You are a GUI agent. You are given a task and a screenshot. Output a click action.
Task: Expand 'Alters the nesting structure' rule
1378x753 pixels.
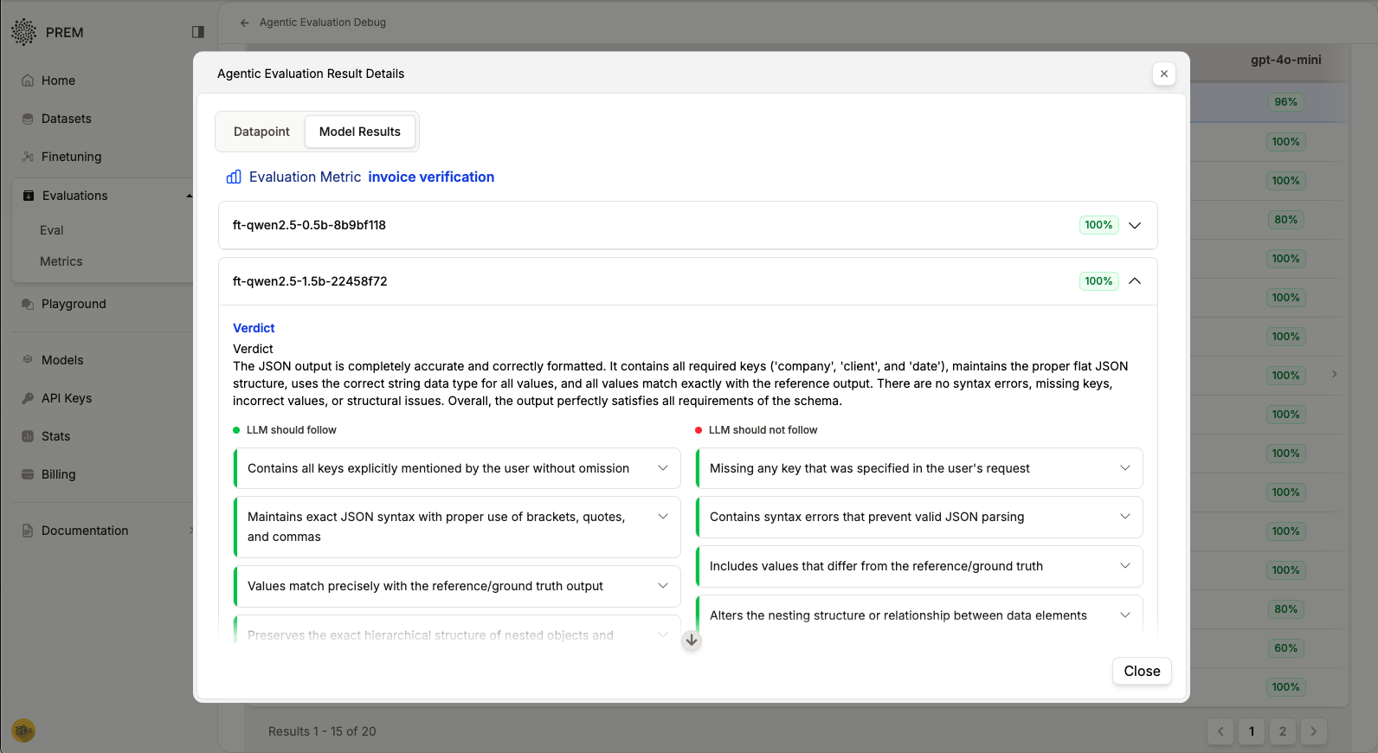coord(1125,615)
